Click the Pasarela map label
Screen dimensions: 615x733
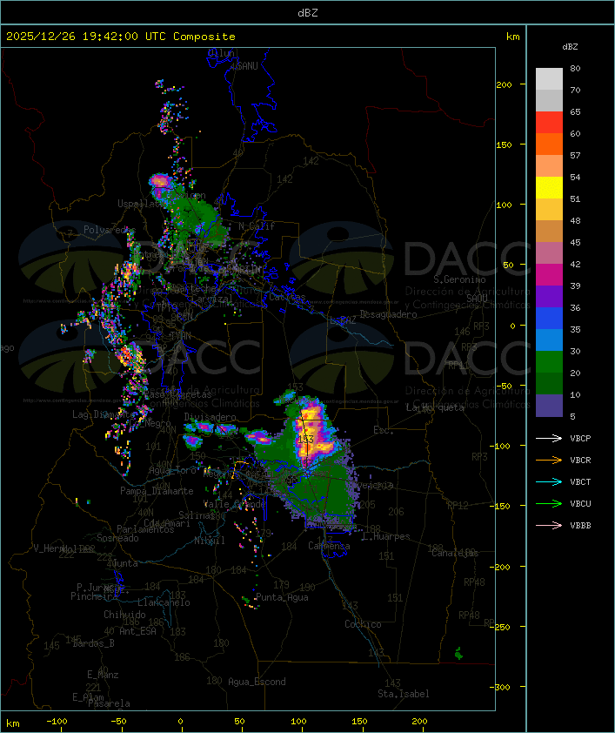(x=109, y=703)
